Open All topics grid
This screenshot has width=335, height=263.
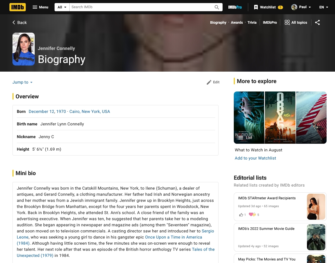[296, 22]
